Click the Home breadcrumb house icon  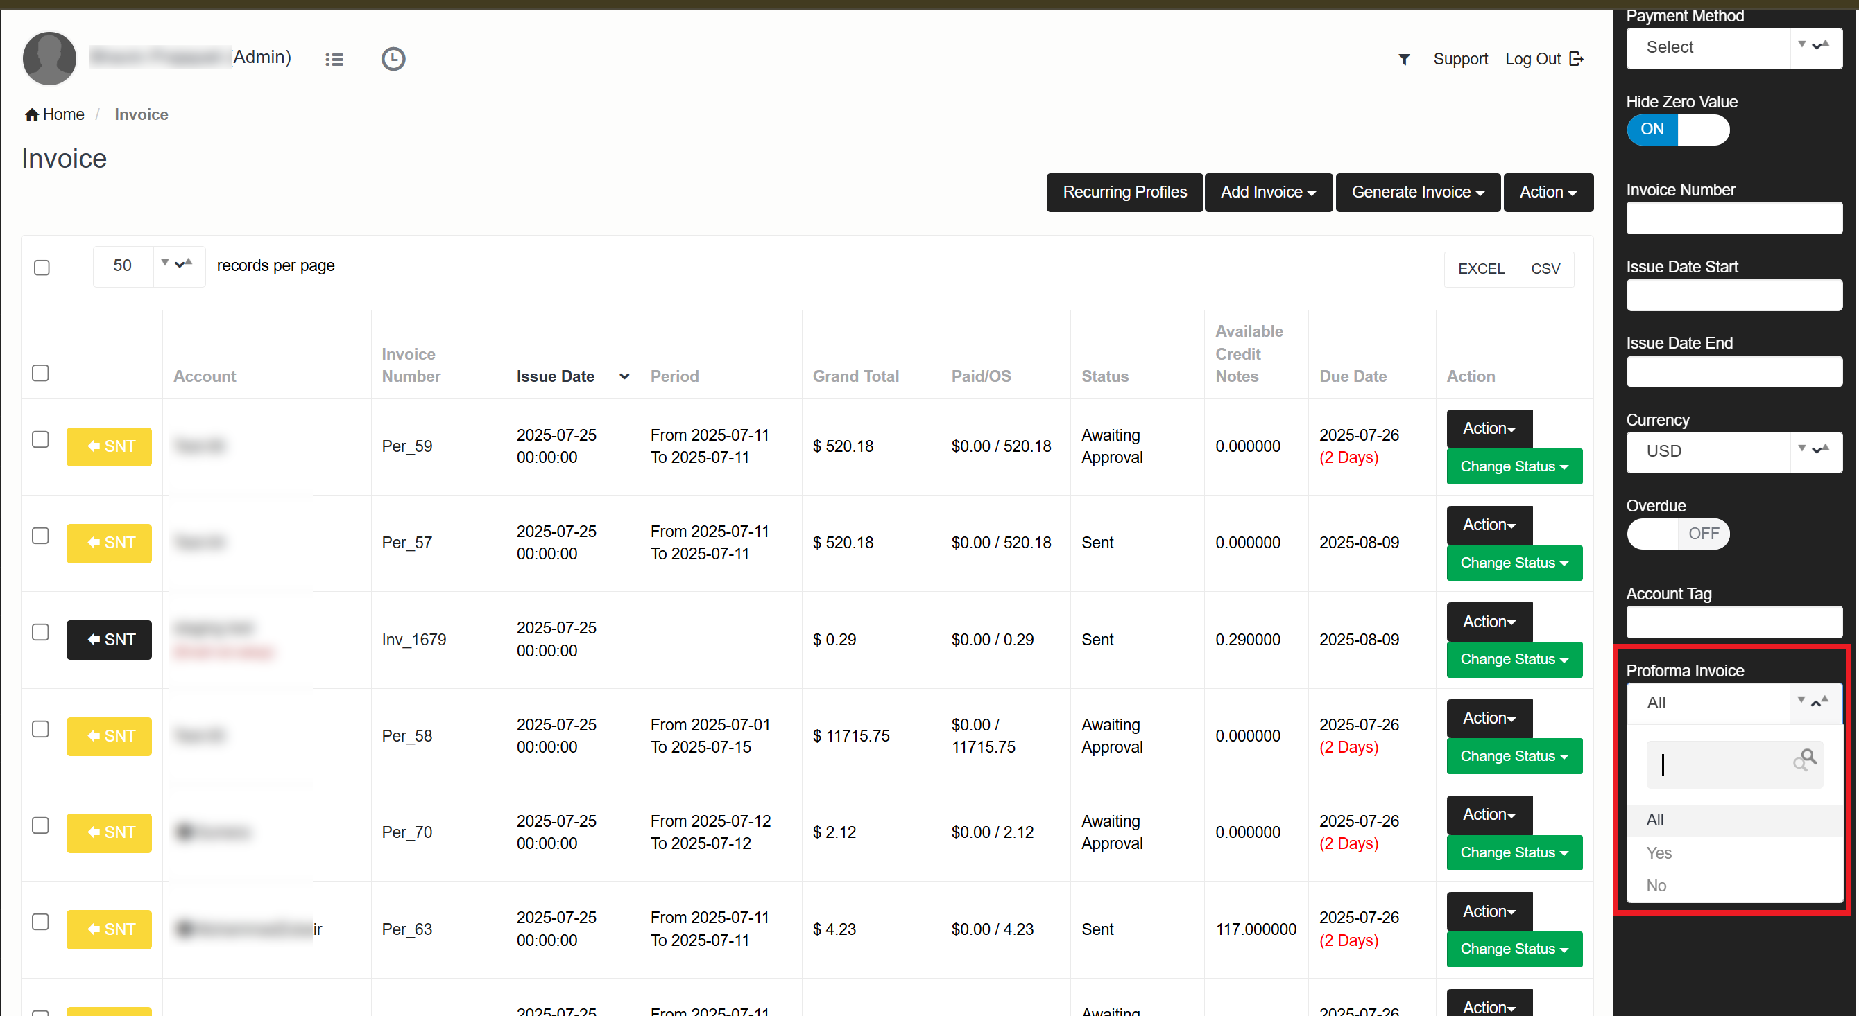click(x=31, y=114)
